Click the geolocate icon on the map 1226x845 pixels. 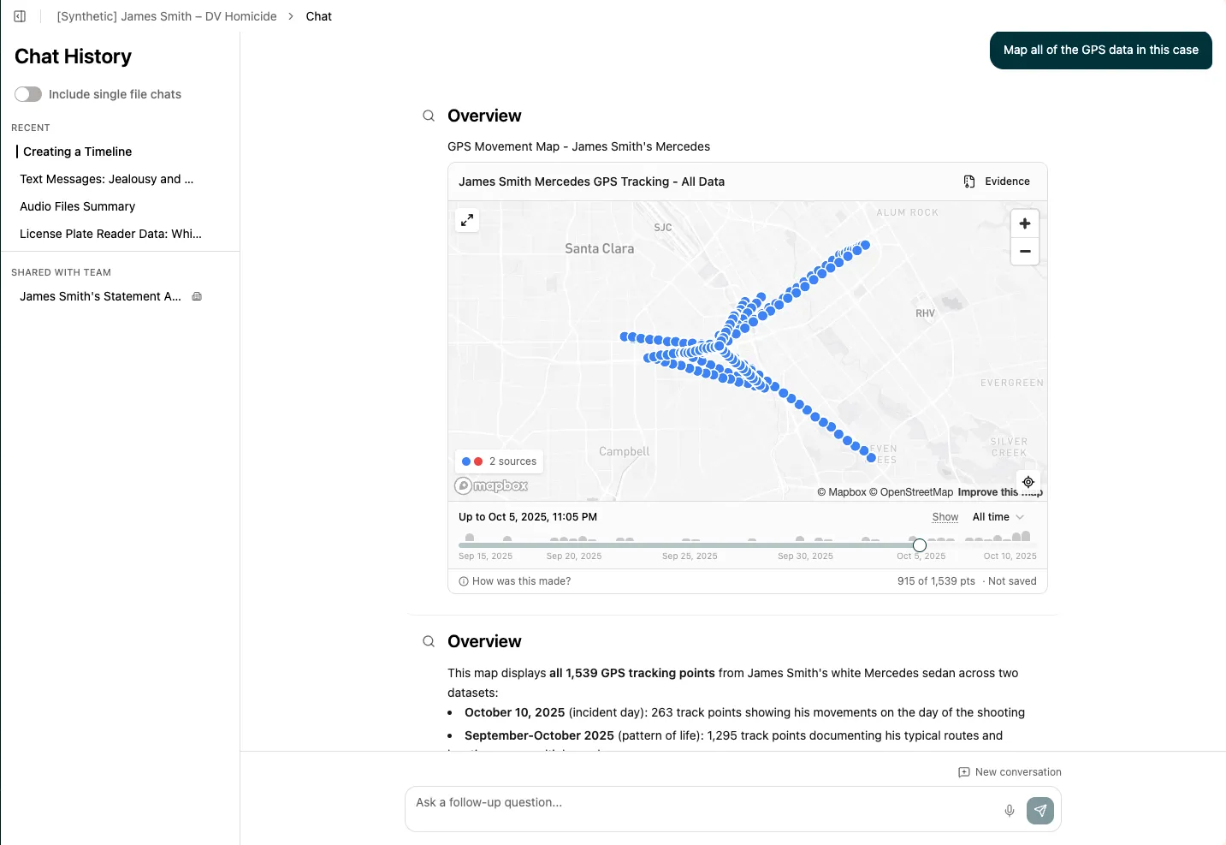point(1028,481)
